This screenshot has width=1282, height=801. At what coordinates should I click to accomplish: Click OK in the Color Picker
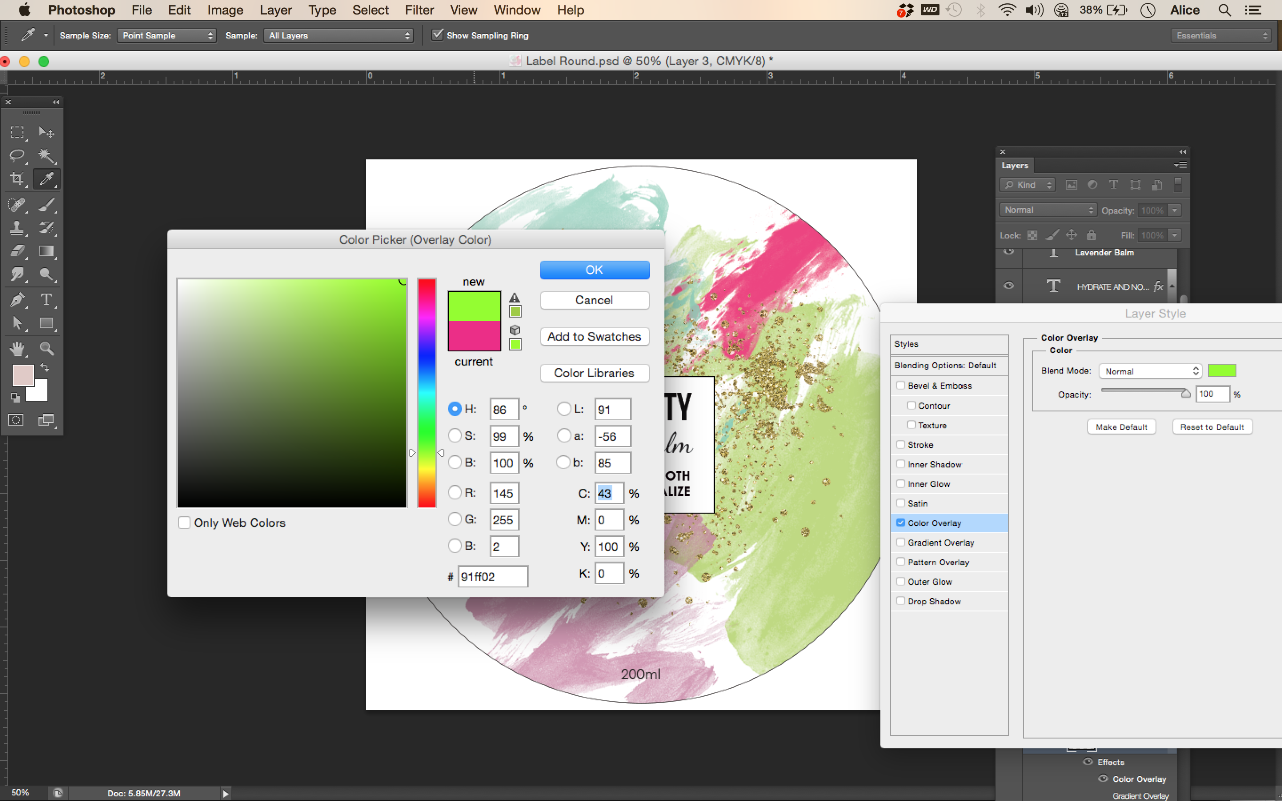coord(594,270)
